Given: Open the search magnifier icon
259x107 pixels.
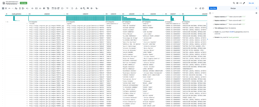Looking at the screenshot, I should [234, 3].
